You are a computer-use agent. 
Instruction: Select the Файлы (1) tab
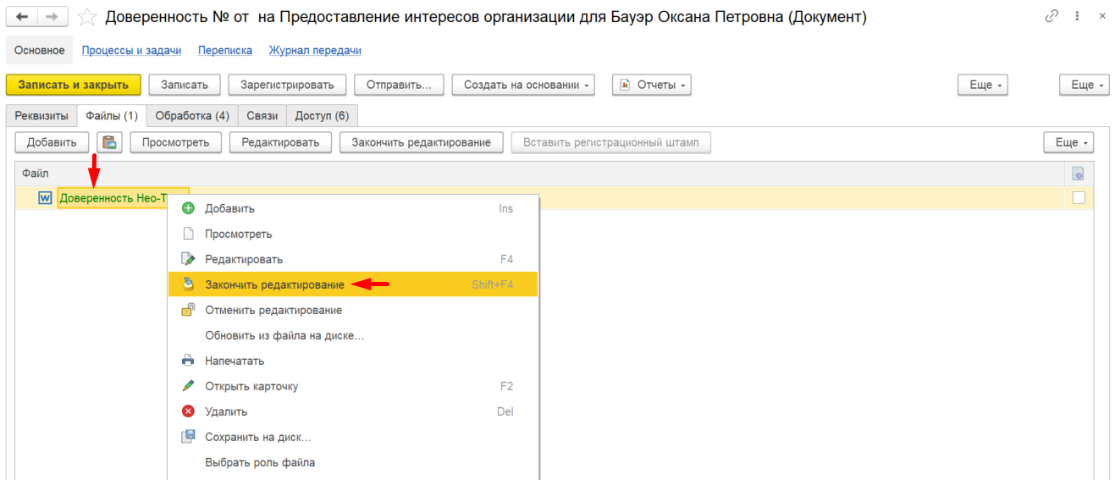[112, 115]
